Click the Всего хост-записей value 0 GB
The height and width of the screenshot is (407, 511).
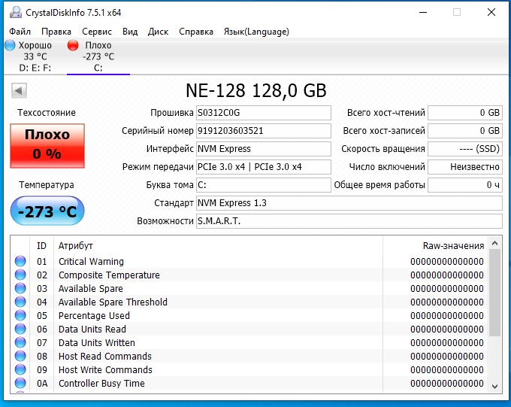tap(465, 131)
